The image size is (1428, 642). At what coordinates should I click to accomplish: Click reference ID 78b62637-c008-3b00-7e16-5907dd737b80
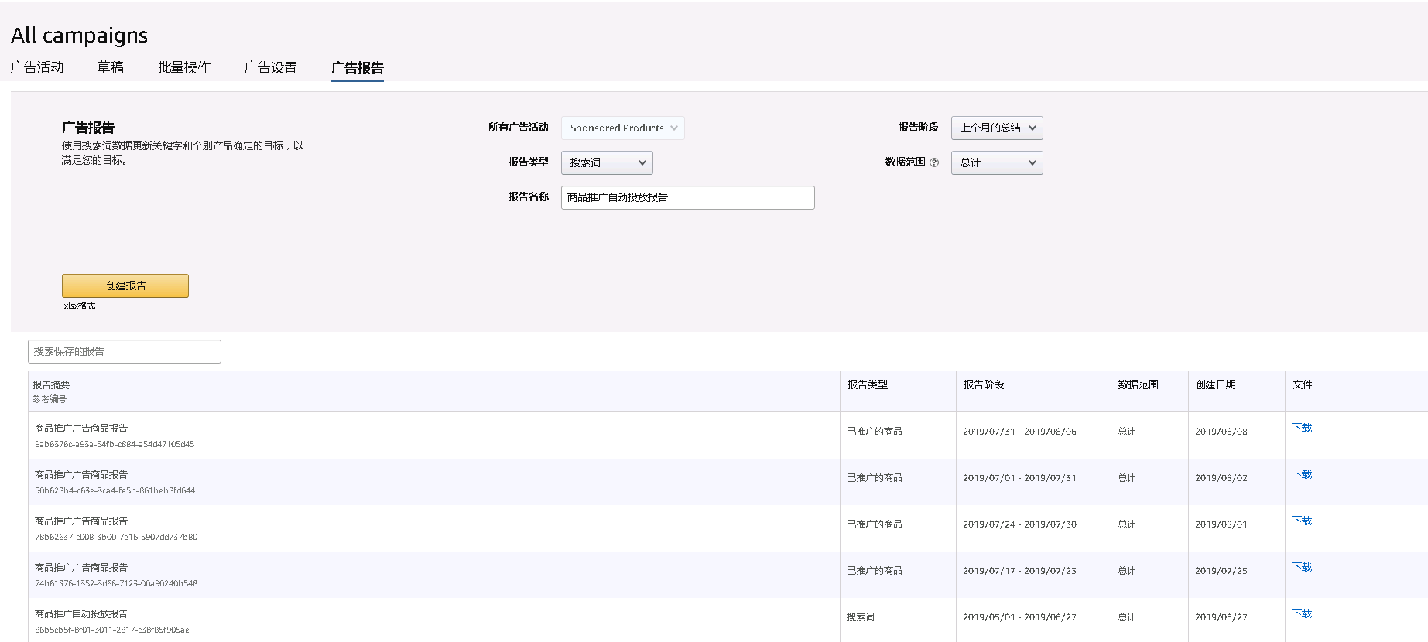tap(116, 537)
